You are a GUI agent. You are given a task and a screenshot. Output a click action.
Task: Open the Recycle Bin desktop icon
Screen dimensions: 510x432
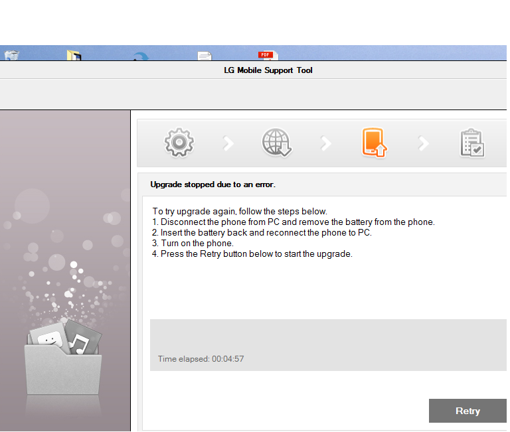point(12,55)
